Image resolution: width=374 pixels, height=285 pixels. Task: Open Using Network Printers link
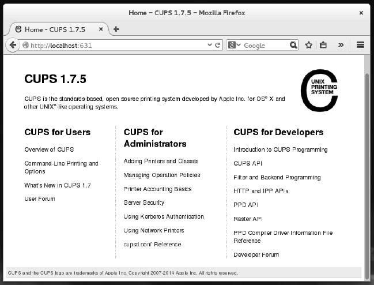click(154, 231)
